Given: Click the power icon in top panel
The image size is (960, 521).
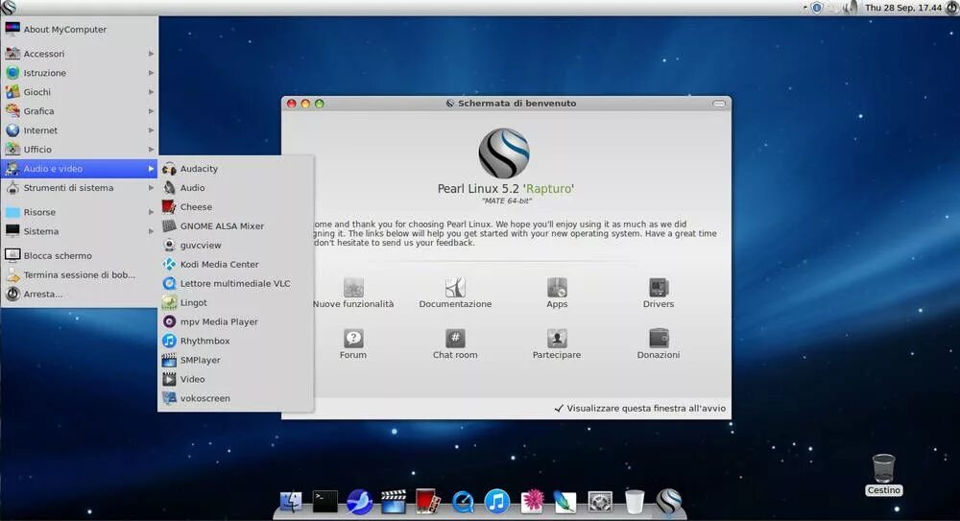Looking at the screenshot, I should point(952,8).
